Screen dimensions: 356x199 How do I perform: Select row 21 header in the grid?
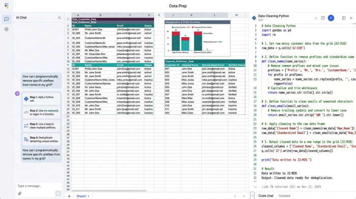[68, 117]
